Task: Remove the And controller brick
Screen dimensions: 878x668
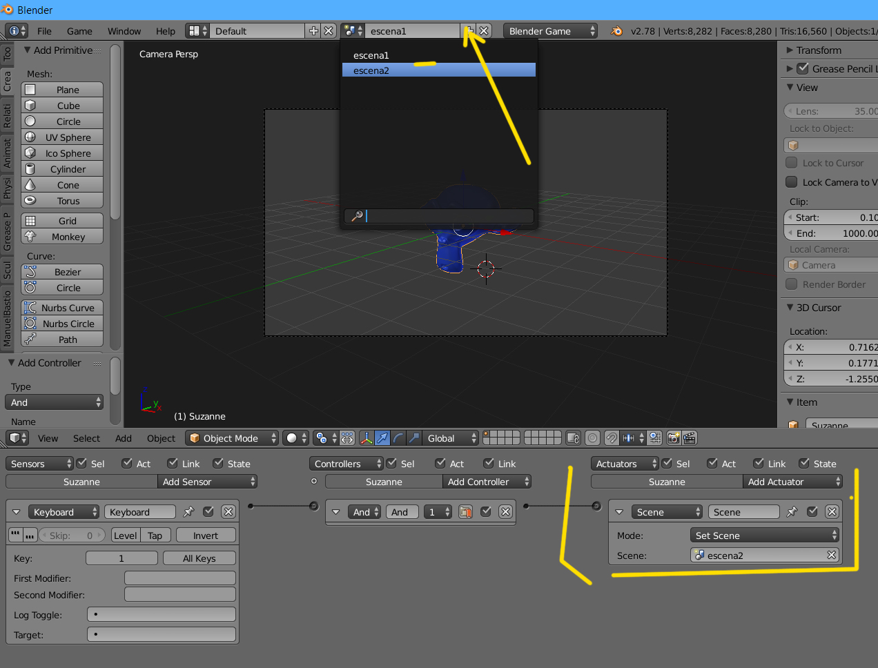Action: coord(505,512)
